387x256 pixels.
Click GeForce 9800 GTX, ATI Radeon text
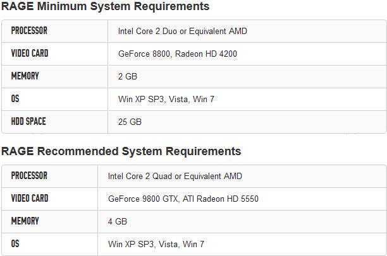coord(183,199)
